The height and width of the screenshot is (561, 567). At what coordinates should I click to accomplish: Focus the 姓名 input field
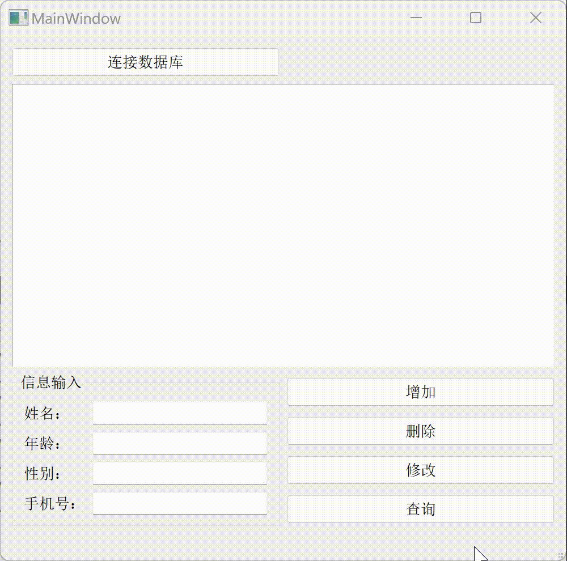180,413
